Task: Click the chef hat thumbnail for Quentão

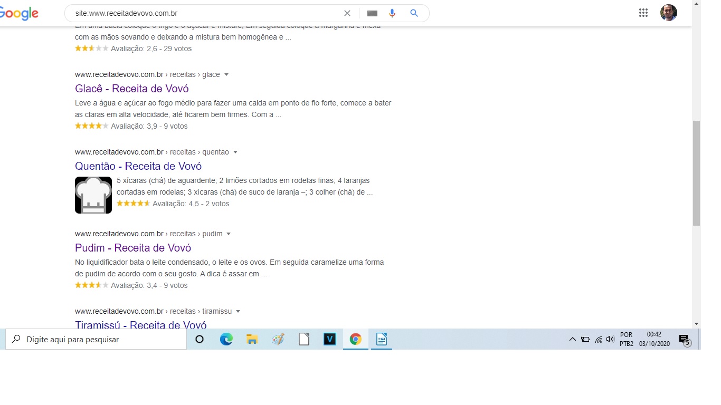Action: [93, 195]
